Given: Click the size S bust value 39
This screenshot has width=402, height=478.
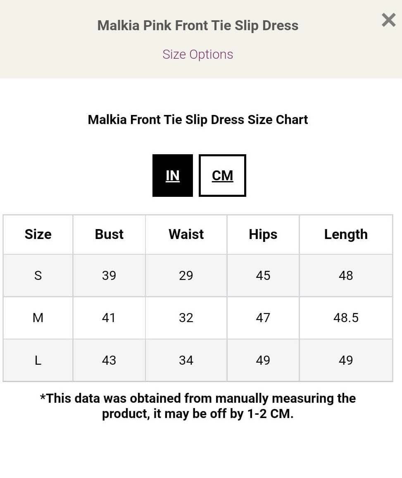Looking at the screenshot, I should (109, 275).
